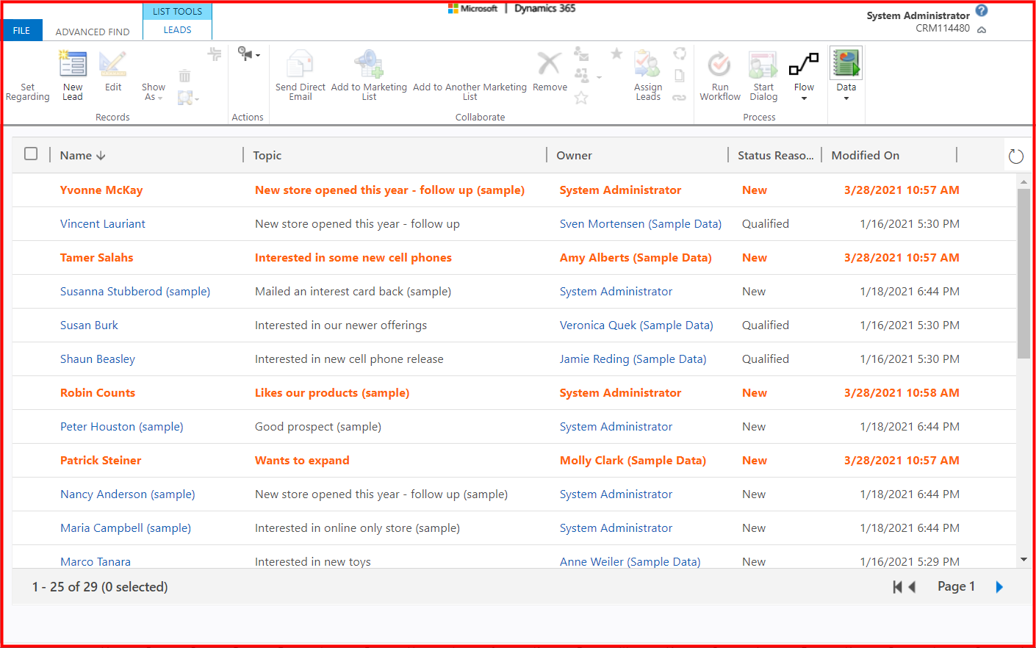Open owner Sven Mortensen (Sample Data)
Viewport: 1036px width, 648px height.
point(641,224)
